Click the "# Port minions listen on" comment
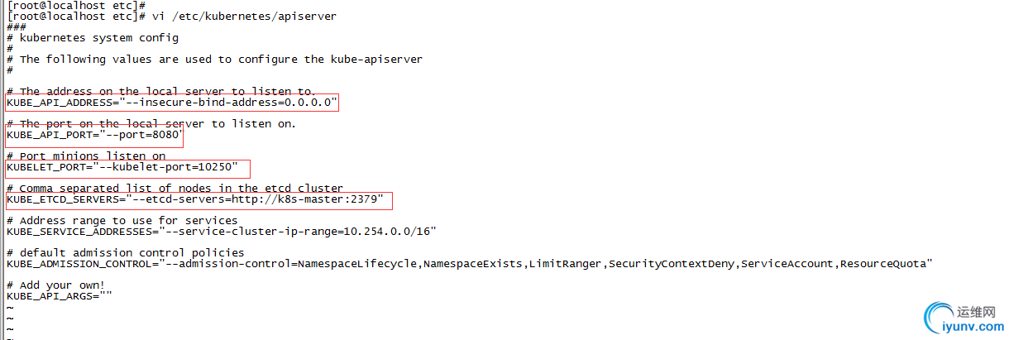This screenshot has height=340, width=1009. point(86,156)
